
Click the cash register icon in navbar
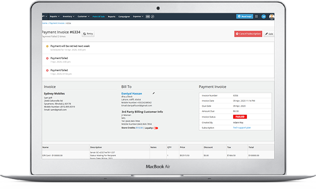click(x=148, y=17)
